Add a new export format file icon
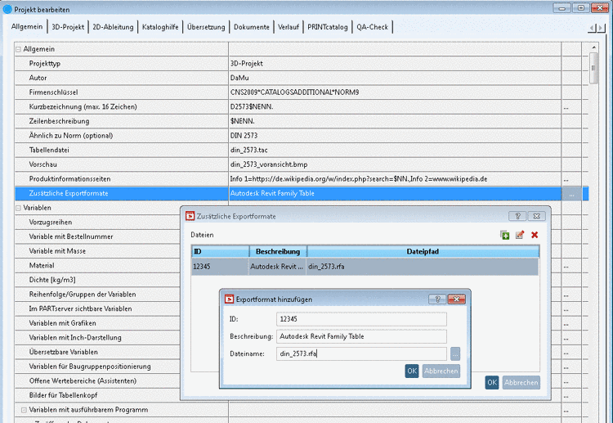The width and height of the screenshot is (613, 423). (505, 235)
